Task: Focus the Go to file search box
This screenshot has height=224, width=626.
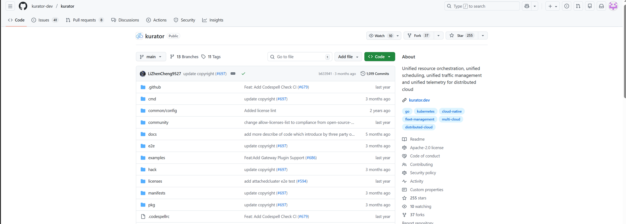Action: coord(300,57)
